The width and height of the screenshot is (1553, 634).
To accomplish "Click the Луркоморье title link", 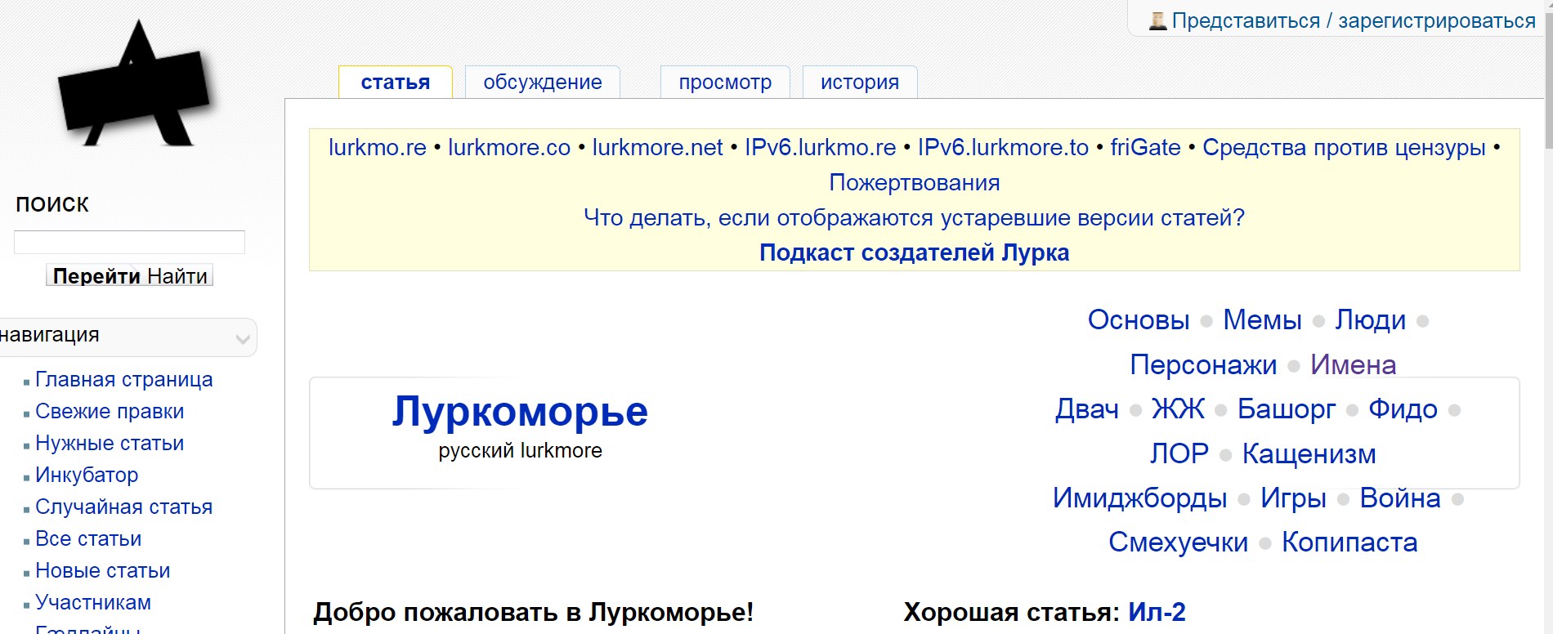I will [x=520, y=411].
